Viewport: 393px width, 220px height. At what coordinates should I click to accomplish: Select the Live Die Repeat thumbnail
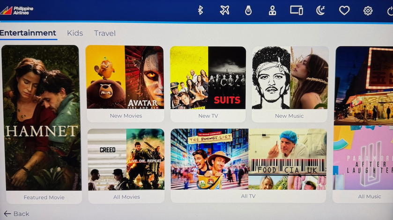click(x=145, y=159)
